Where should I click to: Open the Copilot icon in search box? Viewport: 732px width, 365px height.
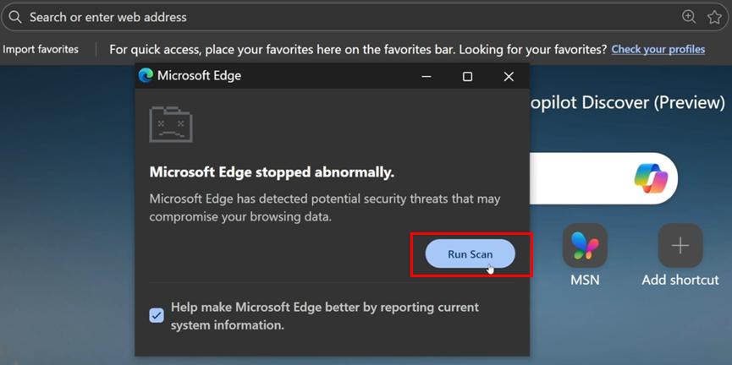coord(651,178)
